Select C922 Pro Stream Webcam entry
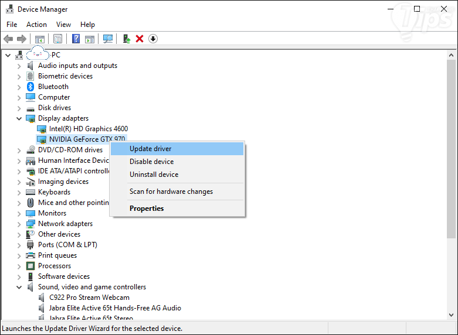 [89, 298]
